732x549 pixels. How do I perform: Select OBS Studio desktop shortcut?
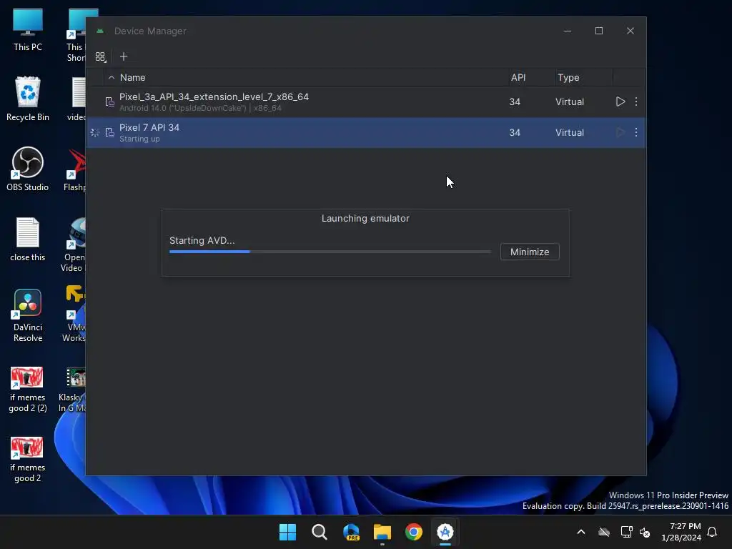click(28, 169)
